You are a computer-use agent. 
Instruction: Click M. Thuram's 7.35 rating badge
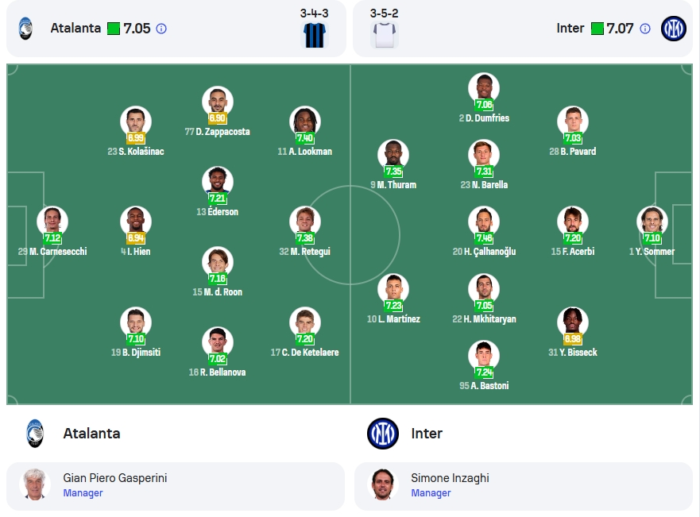(393, 172)
